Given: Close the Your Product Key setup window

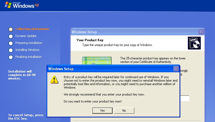Looking at the screenshot, I should (x=201, y=32).
